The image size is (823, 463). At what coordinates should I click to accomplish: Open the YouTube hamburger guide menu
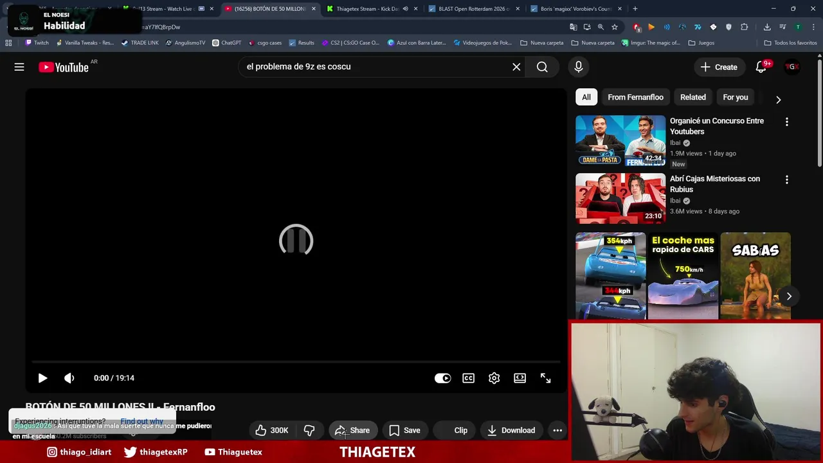(19, 67)
